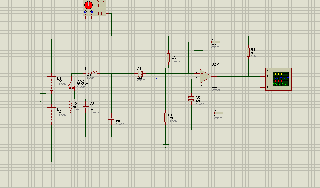Click the 12V value of battery B2
Screen dimensions: 320x188
(x=60, y=112)
